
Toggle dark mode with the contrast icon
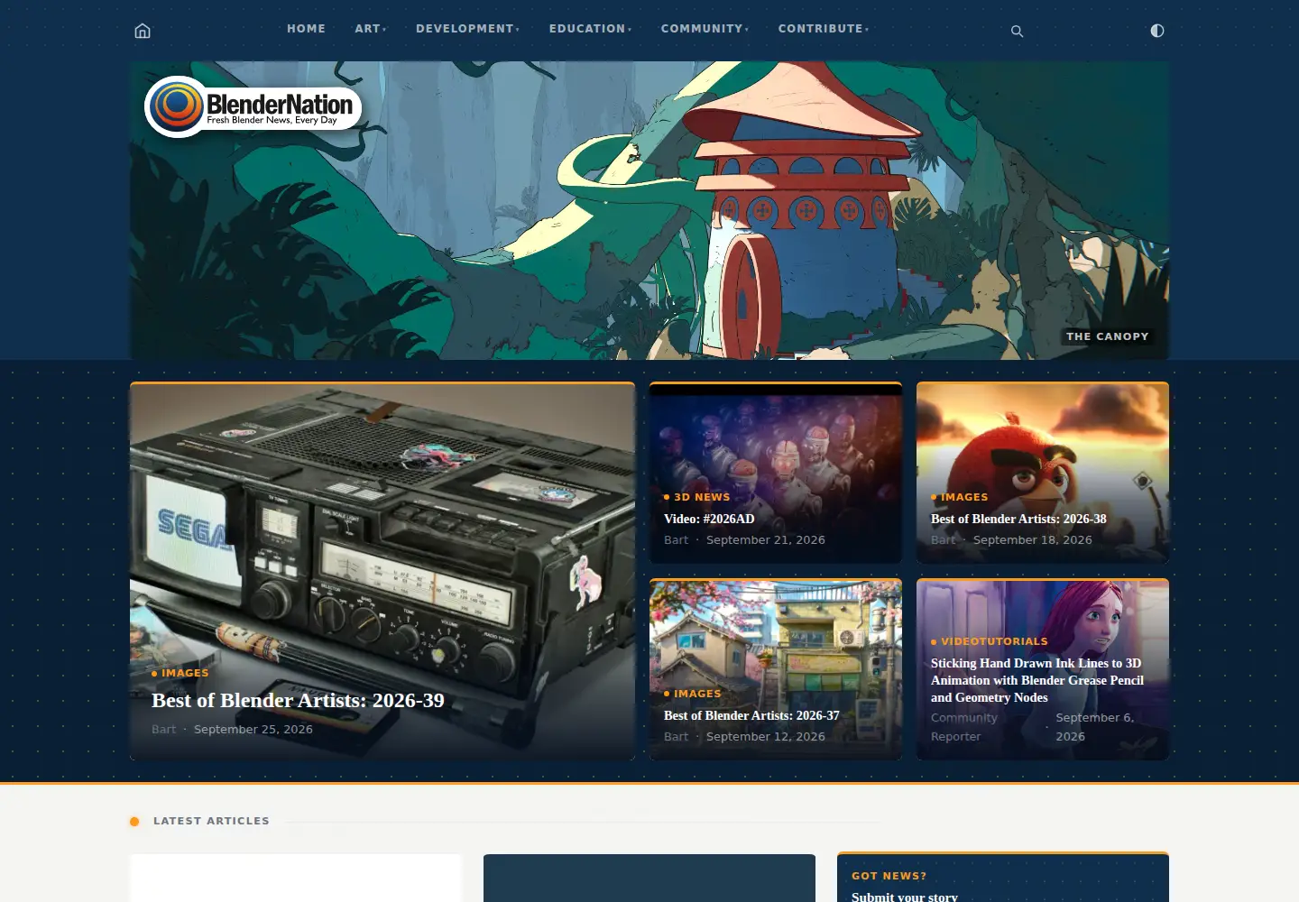[1157, 31]
